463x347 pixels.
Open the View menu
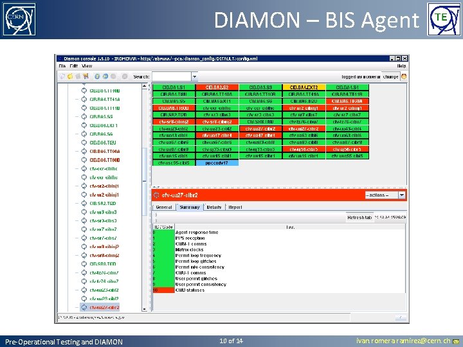pos(87,66)
